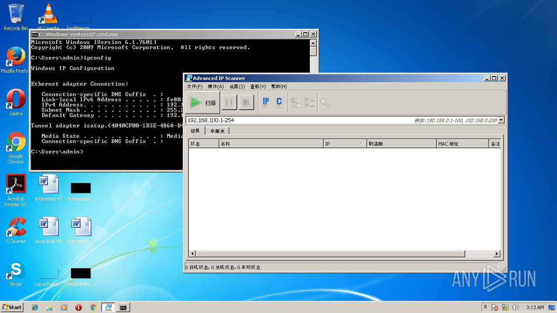The height and width of the screenshot is (313, 557).
Task: Sort by the 制造商 column header
Action: click(402, 143)
